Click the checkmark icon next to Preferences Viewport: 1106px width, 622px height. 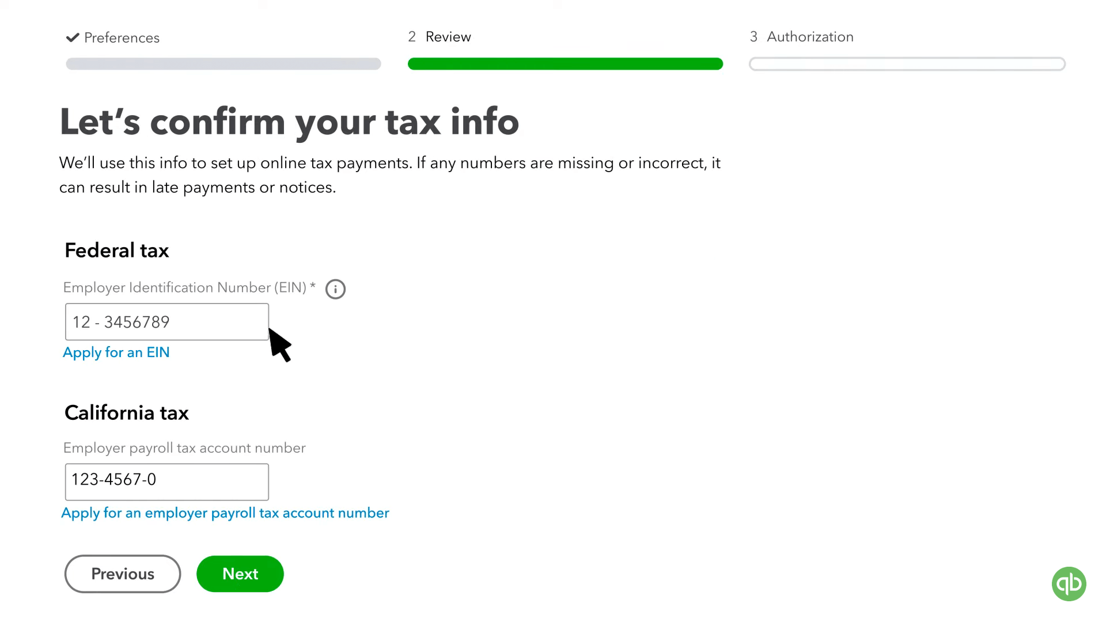[73, 37]
